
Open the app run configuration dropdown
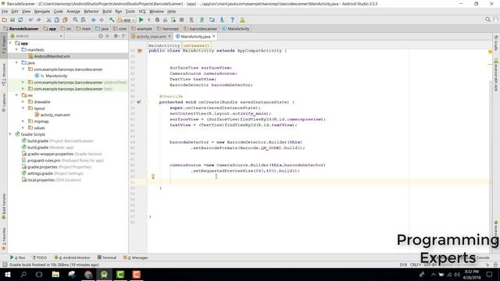[127, 20]
